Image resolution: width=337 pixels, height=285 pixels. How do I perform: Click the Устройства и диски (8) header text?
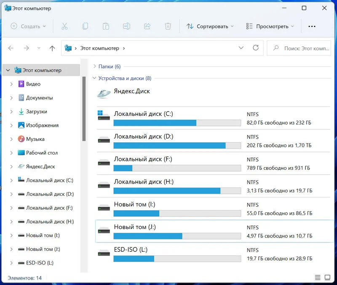(125, 78)
